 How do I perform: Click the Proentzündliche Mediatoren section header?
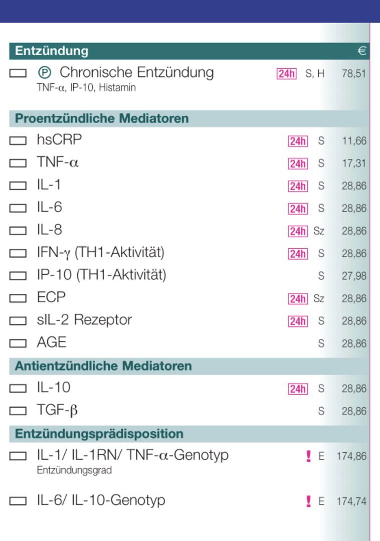102,119
